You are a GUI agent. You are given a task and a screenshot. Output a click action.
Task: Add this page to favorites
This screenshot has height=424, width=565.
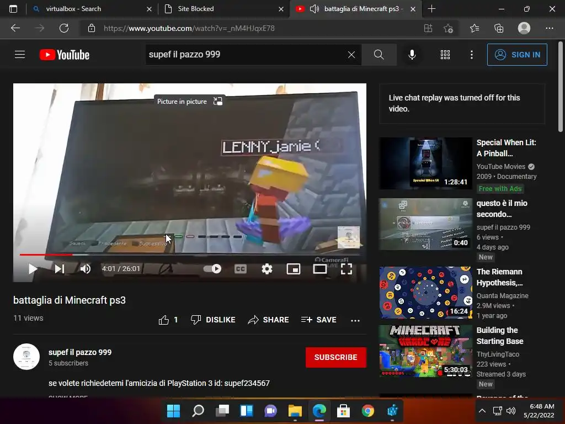[448, 28]
